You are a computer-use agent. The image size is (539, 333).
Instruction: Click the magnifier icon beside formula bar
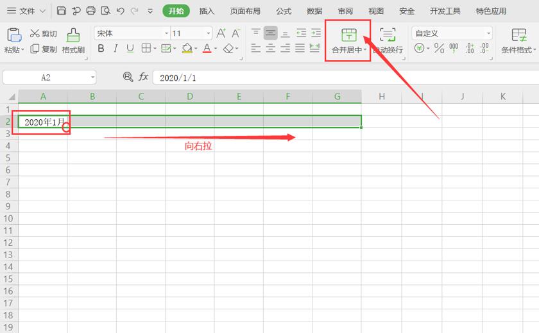[128, 77]
